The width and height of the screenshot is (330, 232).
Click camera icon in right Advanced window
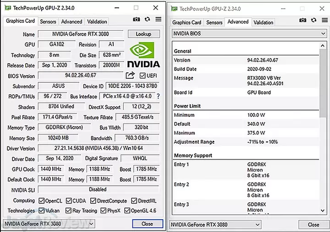(x=302, y=20)
